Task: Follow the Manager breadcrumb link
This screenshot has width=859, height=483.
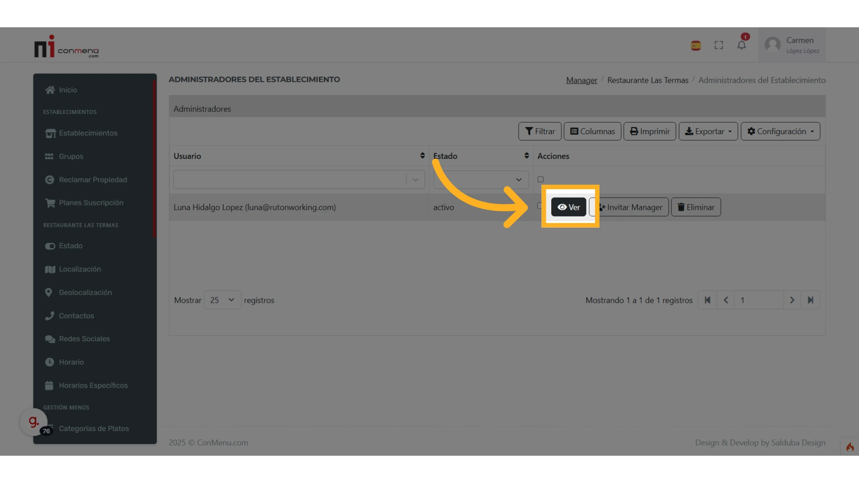Action: pos(581,80)
